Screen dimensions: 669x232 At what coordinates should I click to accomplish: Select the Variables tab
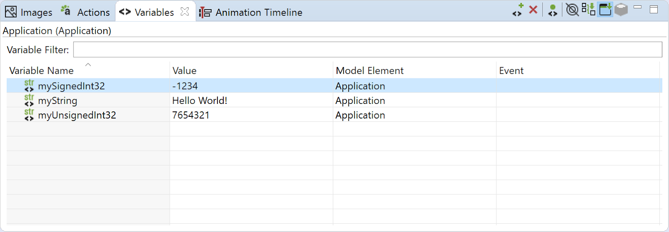tap(154, 12)
